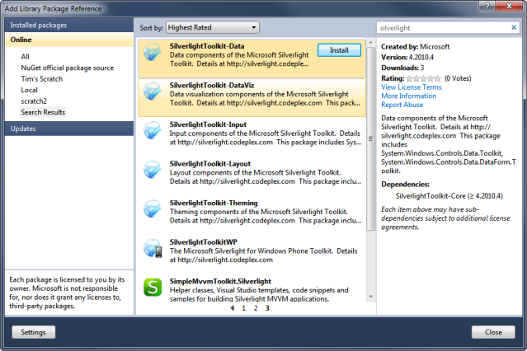The width and height of the screenshot is (527, 351).
Task: Click the package list scroll up arrow
Action: pyautogui.click(x=371, y=42)
